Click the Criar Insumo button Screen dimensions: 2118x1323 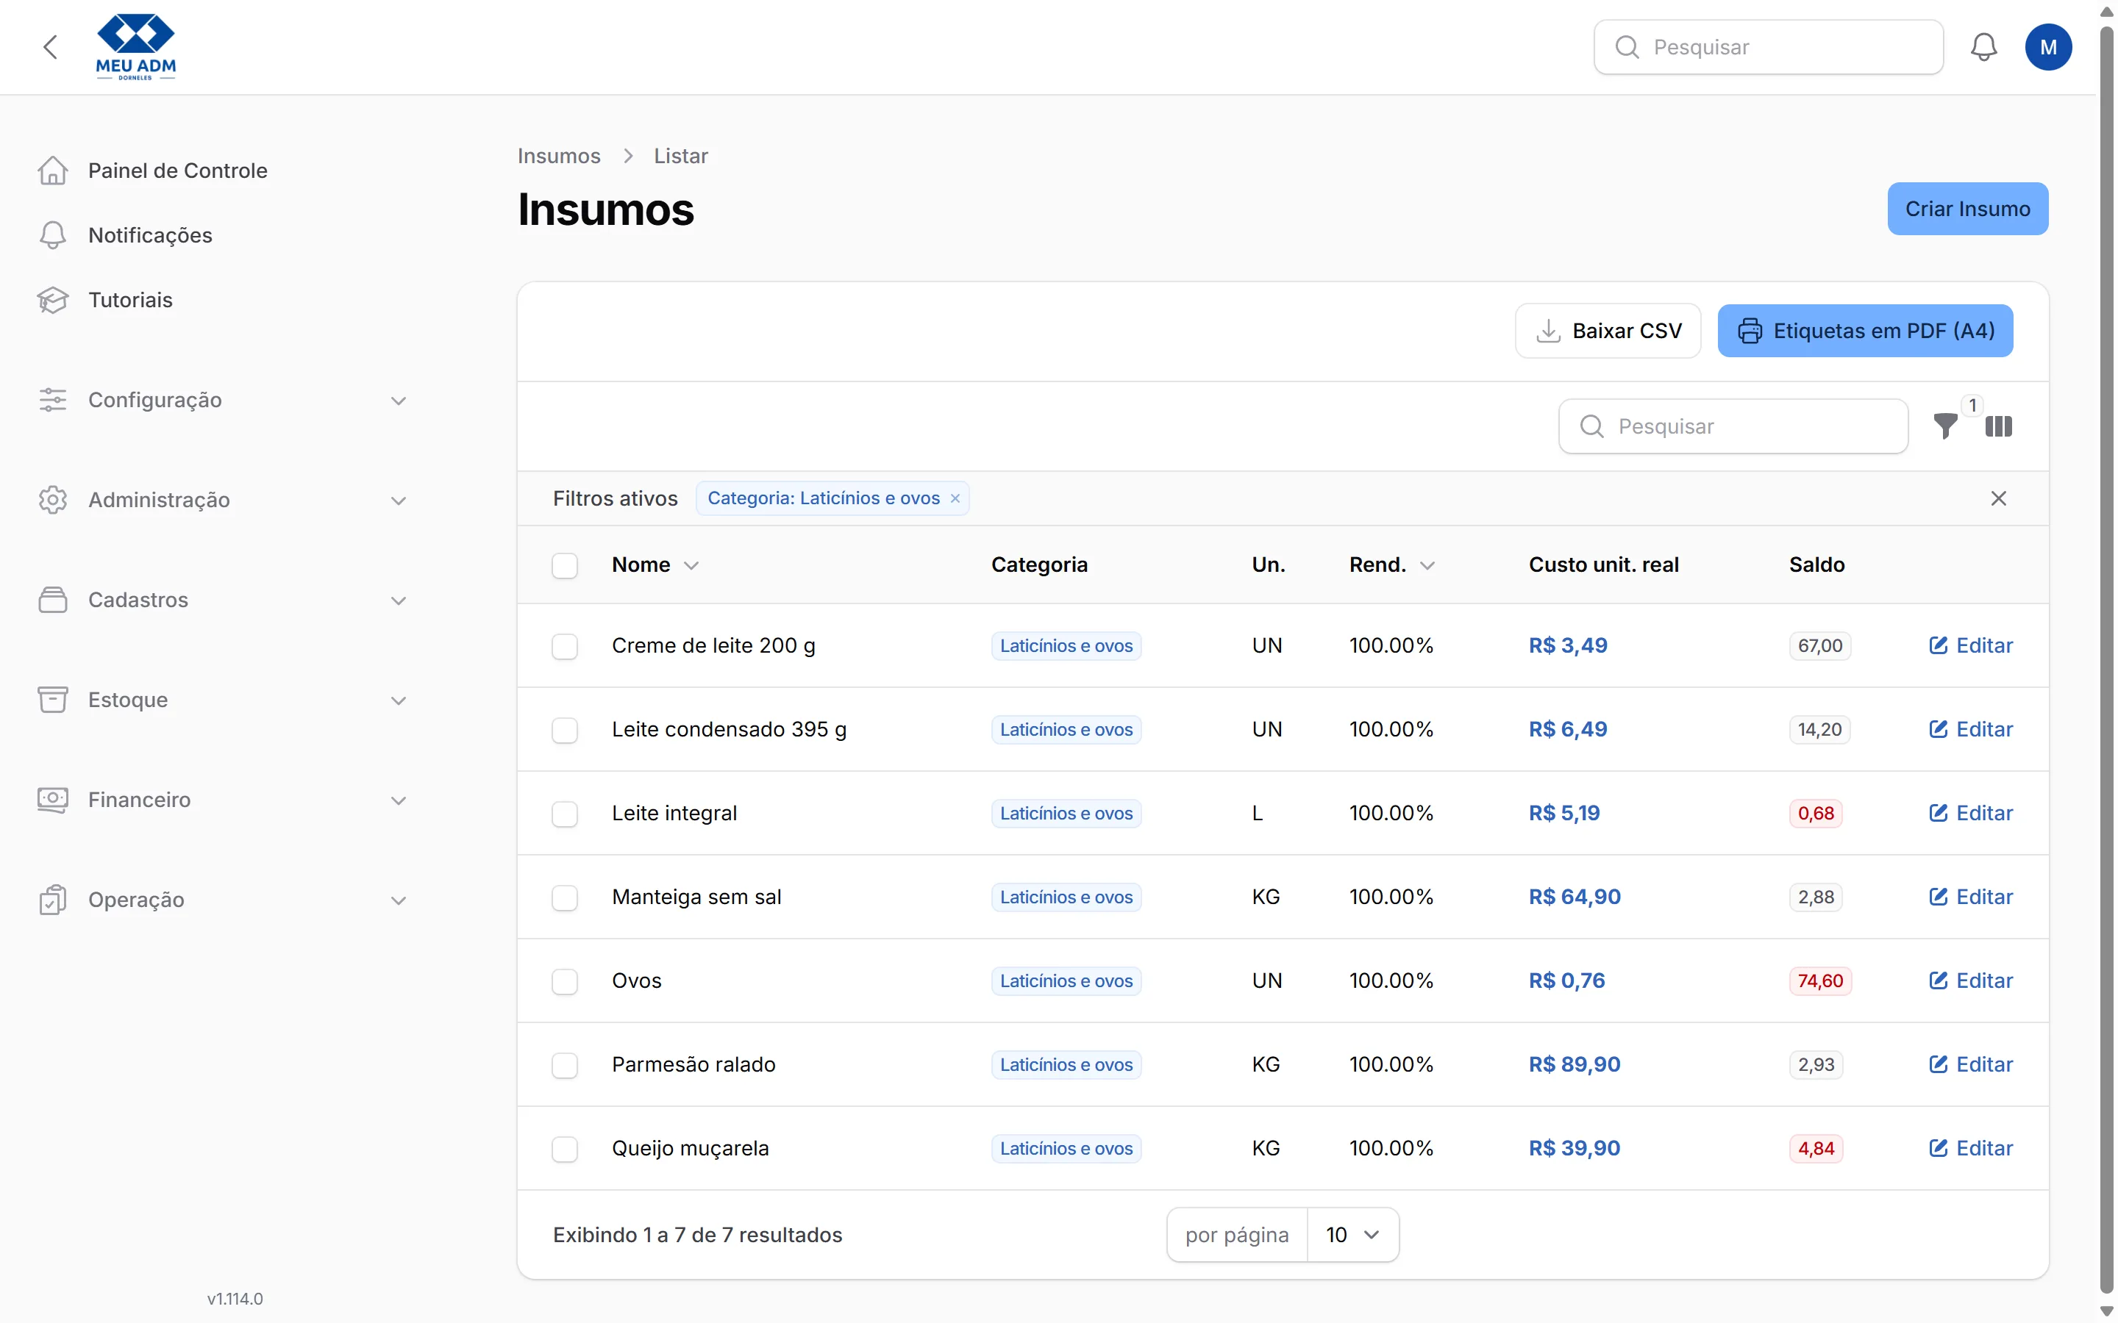1967,209
